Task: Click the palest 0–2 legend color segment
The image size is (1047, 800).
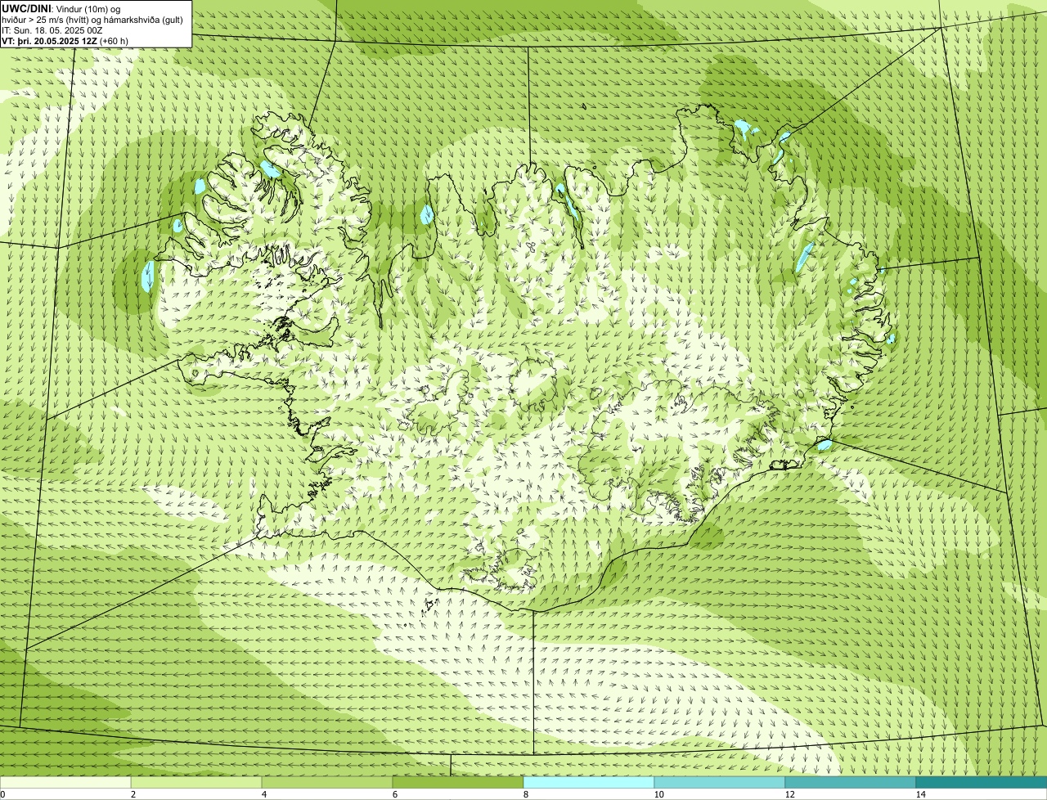Action: click(65, 782)
